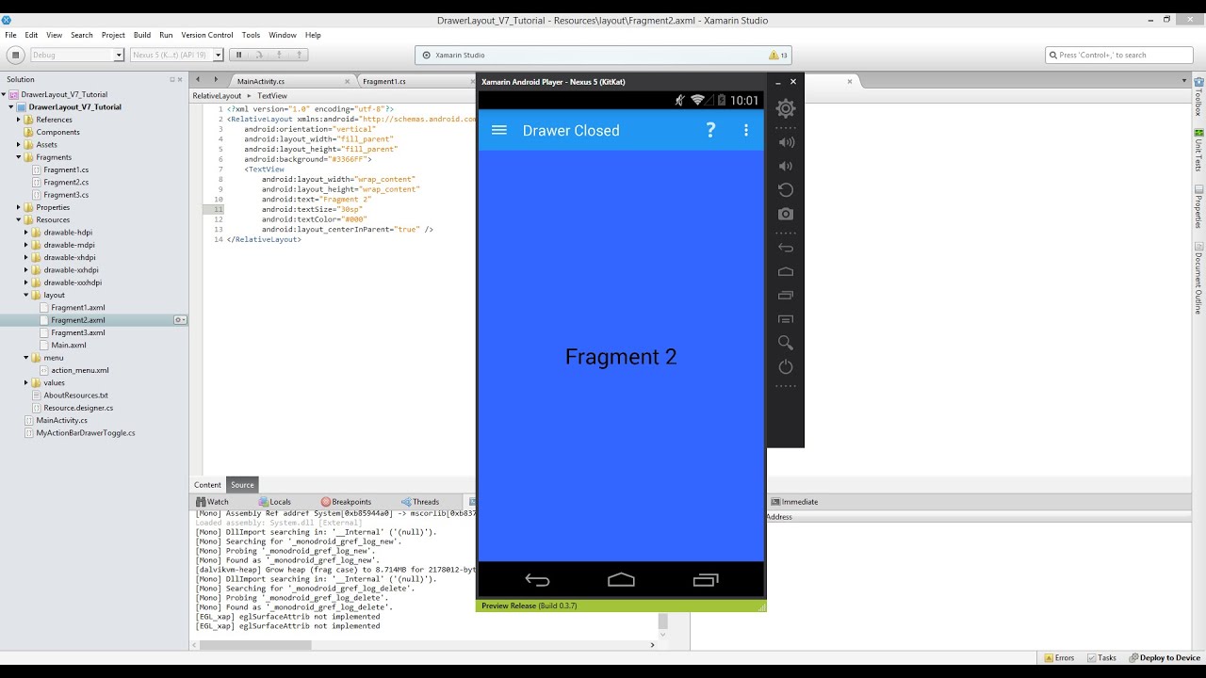The height and width of the screenshot is (678, 1206).
Task: Open the Nexus 5 device target dropdown
Action: point(176,55)
